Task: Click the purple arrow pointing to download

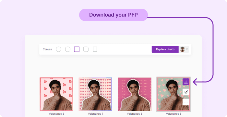Action: 195,82
